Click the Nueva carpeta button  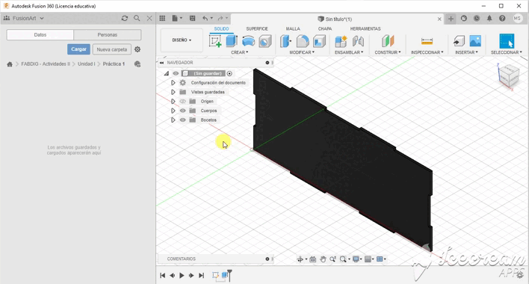pos(111,49)
